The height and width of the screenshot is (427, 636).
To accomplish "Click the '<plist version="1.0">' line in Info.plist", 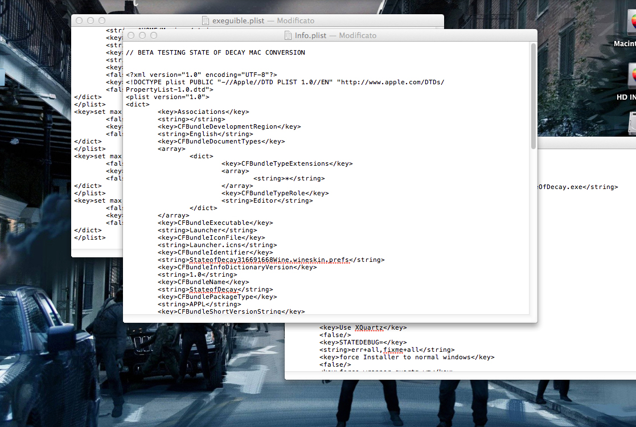I will pos(167,97).
